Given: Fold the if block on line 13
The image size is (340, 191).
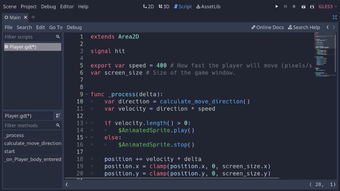Looking at the screenshot, I should tap(86, 123).
